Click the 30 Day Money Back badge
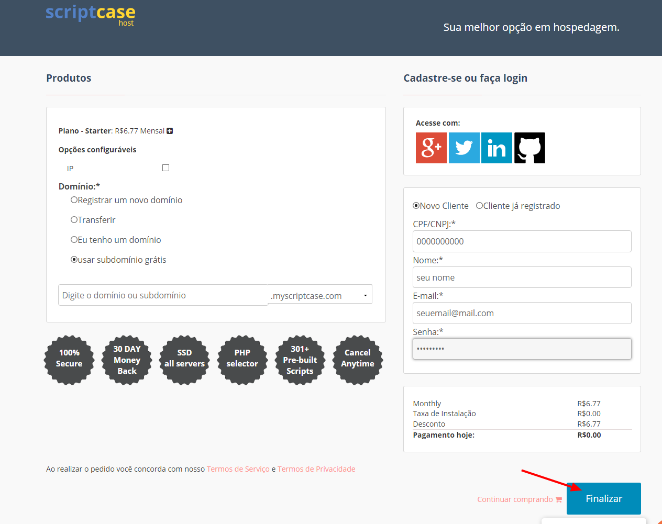 coord(127,360)
